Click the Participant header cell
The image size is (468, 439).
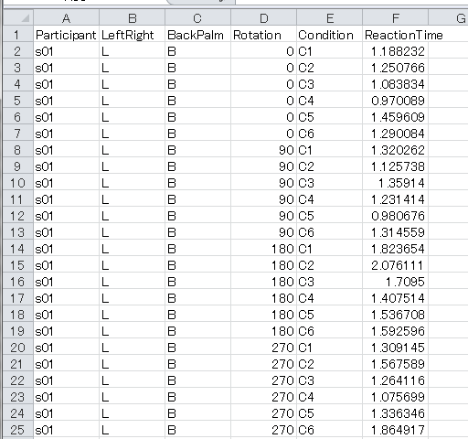click(66, 35)
